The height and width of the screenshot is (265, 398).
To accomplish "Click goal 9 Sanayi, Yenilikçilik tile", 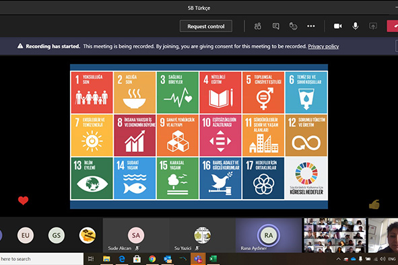I will coord(178,135).
